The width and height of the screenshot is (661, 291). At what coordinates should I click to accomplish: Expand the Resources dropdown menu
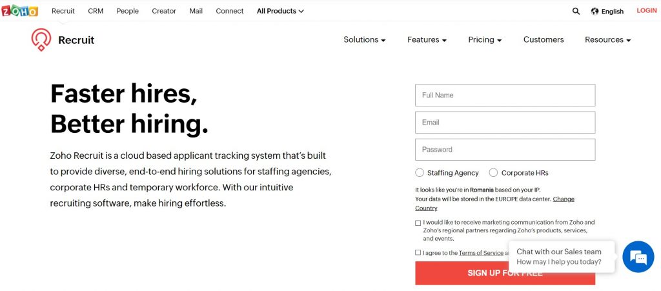pyautogui.click(x=608, y=39)
